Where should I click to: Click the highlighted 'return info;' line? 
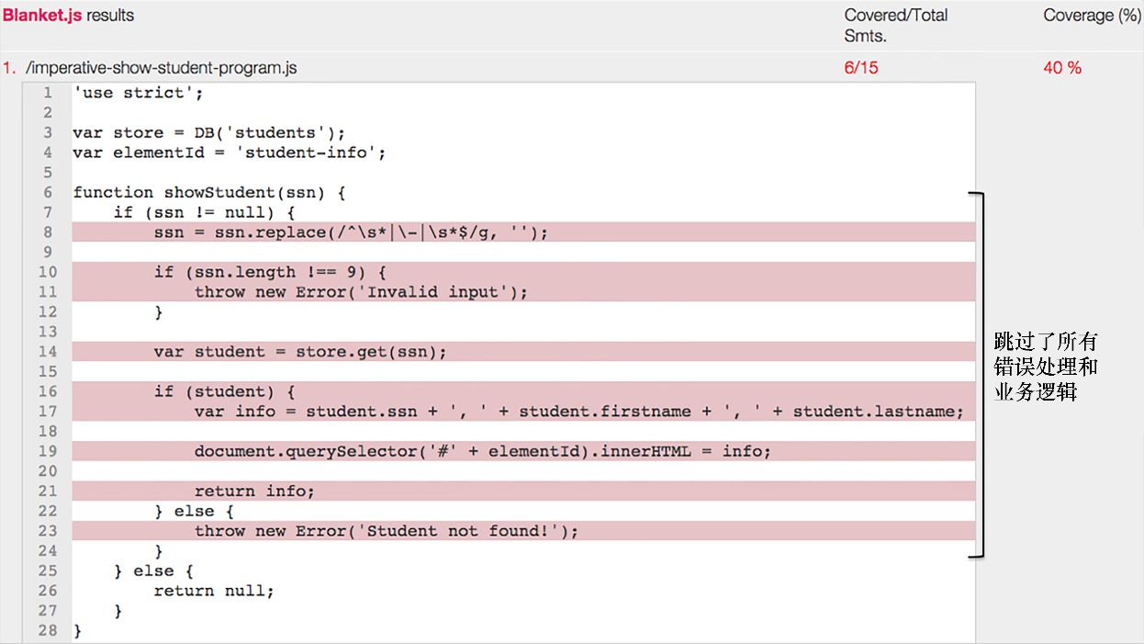254,491
